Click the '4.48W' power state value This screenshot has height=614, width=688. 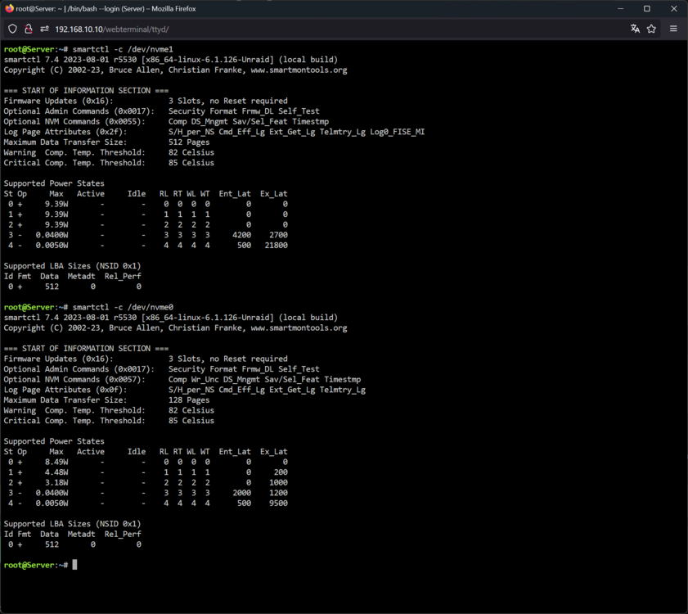[56, 472]
